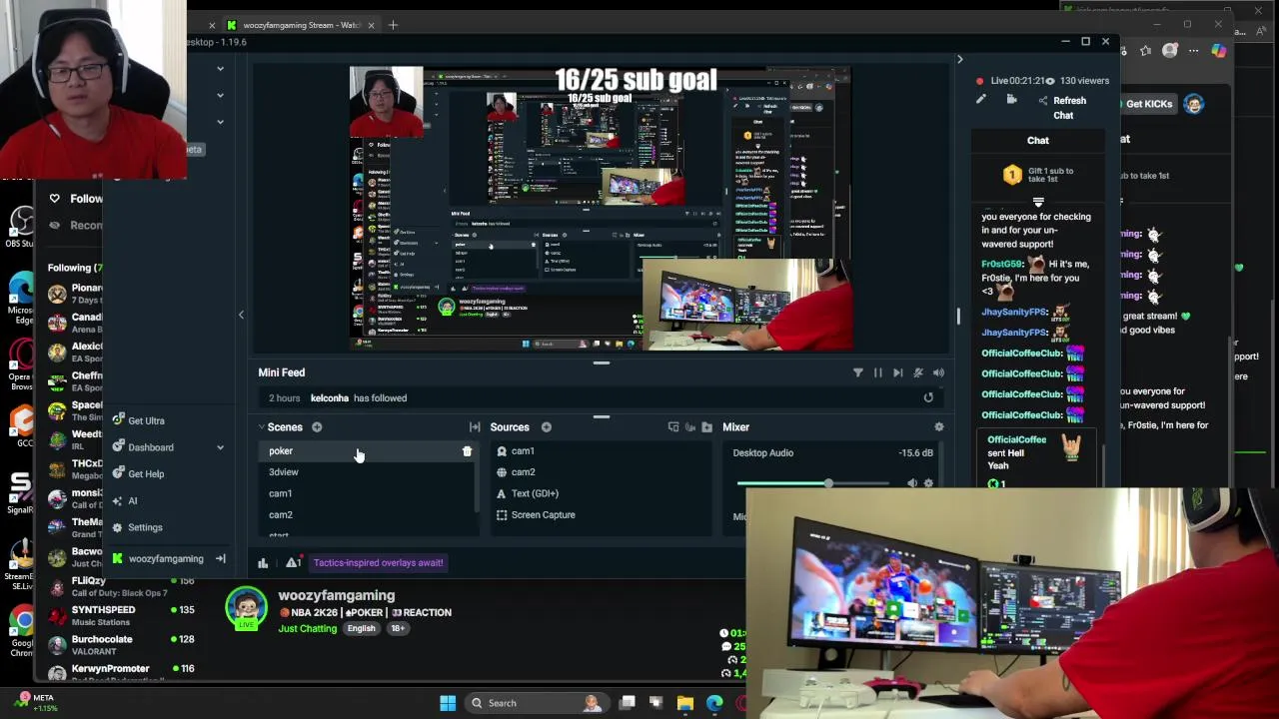Pause the Mini Feed alert queue
The image size is (1279, 719).
click(877, 372)
